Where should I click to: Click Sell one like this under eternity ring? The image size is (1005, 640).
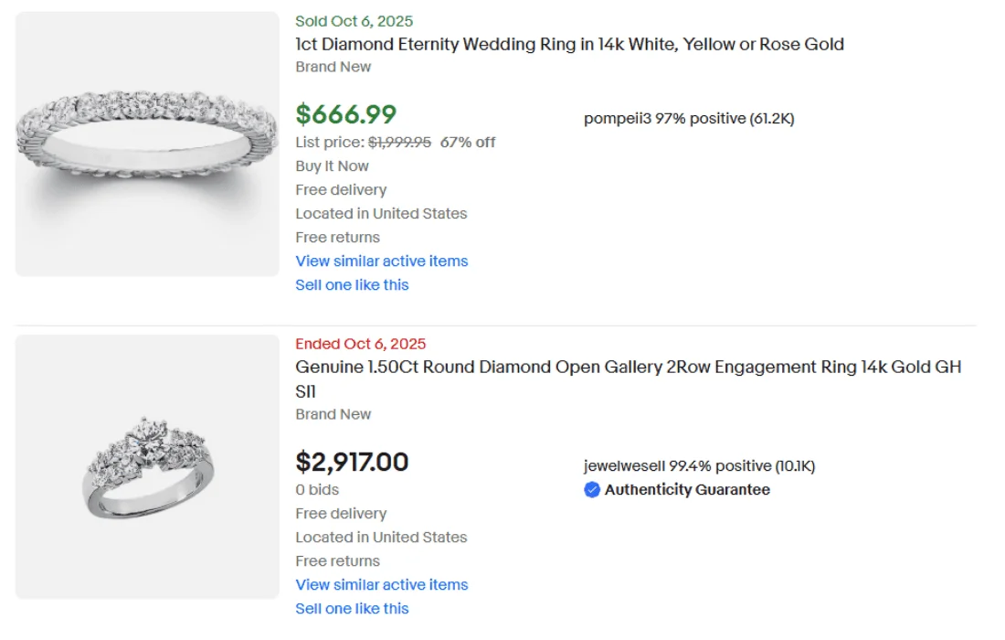pos(352,285)
